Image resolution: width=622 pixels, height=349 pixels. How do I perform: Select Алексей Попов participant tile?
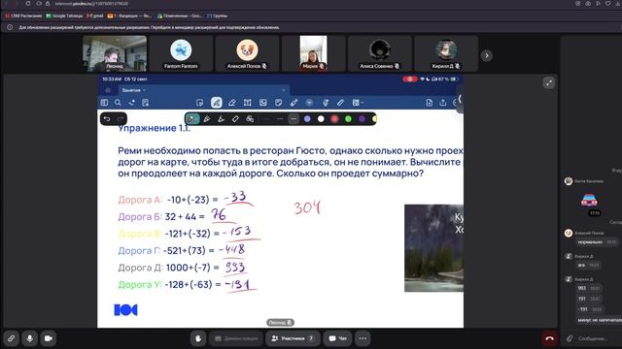(247, 54)
